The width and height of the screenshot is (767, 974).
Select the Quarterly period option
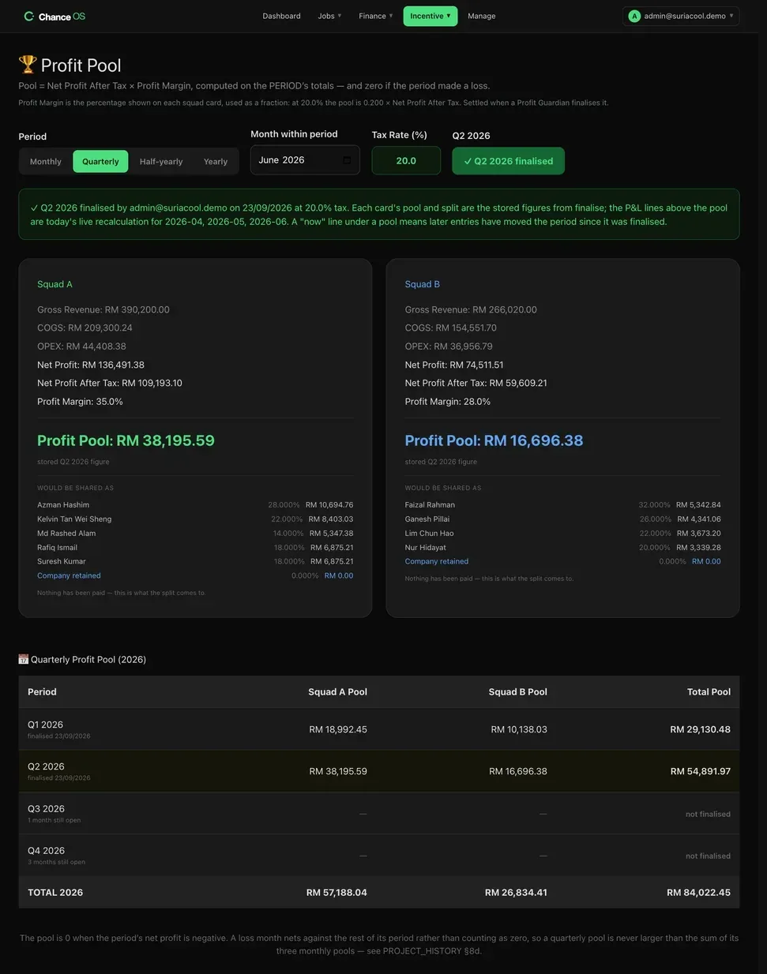100,161
